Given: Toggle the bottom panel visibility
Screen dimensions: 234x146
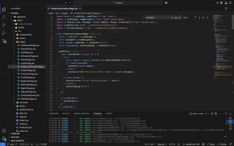Looking at the screenshot, I should point(226,3).
